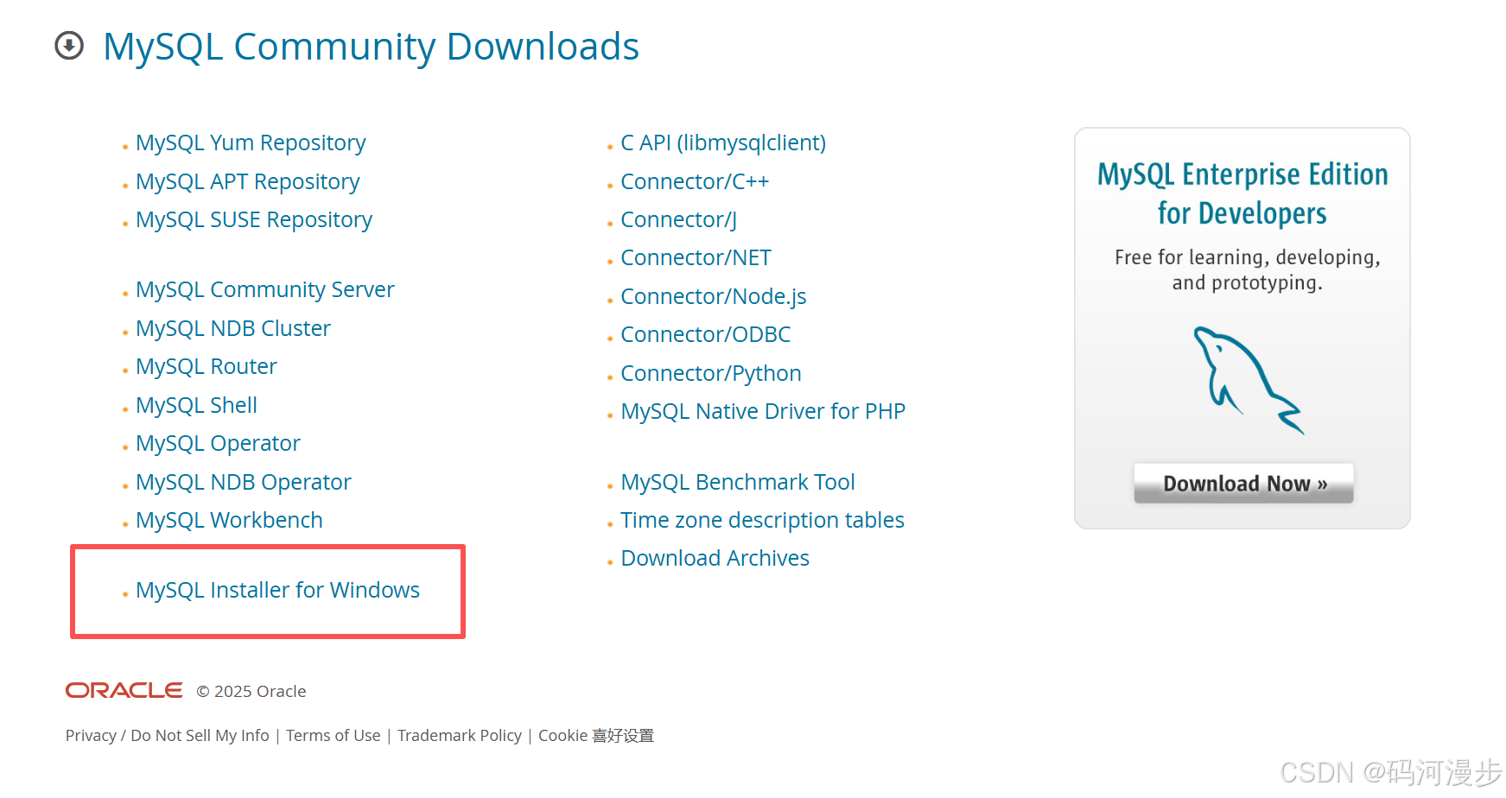Click the download circle icon beside page title
Screen dimensions: 1506x798
coord(69,46)
